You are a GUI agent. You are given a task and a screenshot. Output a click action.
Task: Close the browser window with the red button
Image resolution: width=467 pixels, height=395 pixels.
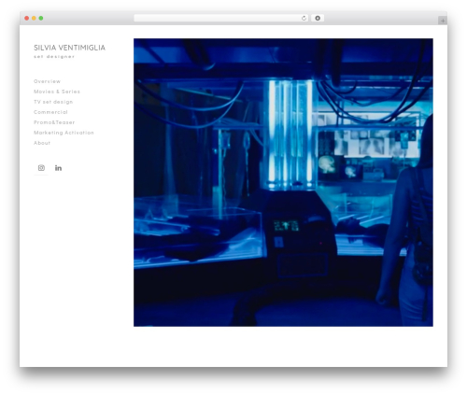[27, 19]
